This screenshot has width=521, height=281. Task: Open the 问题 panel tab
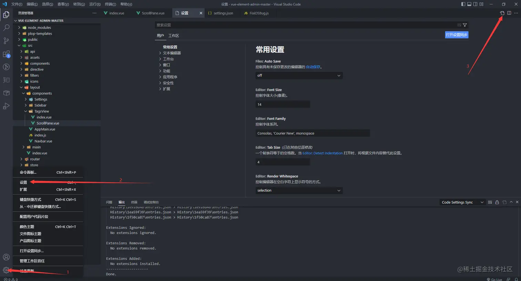coord(109,202)
